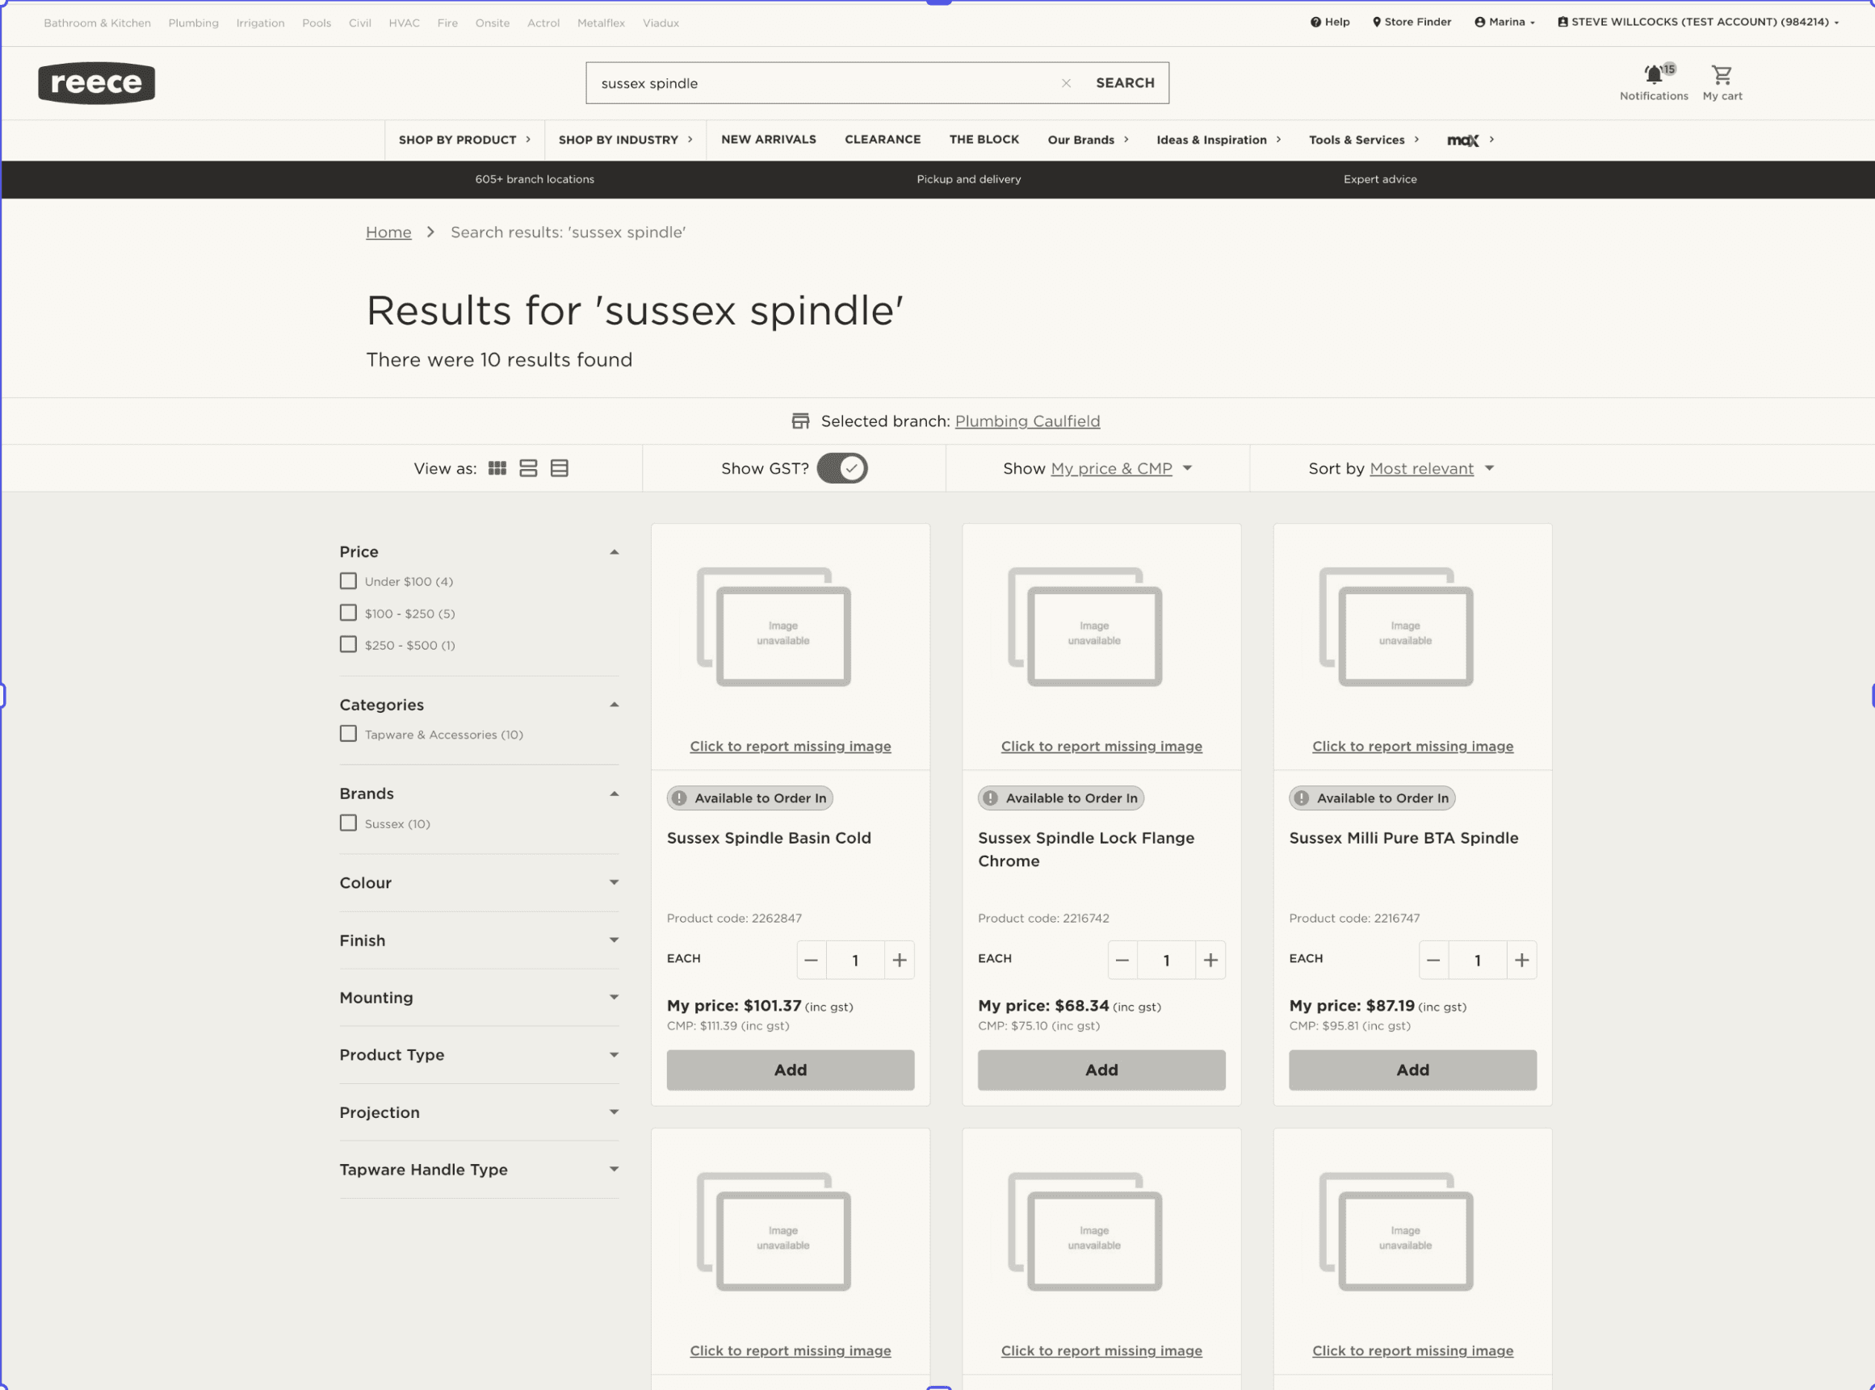Add Sussex Spindle Lock Flange Chrome to cart
The height and width of the screenshot is (1390, 1875).
point(1101,1070)
